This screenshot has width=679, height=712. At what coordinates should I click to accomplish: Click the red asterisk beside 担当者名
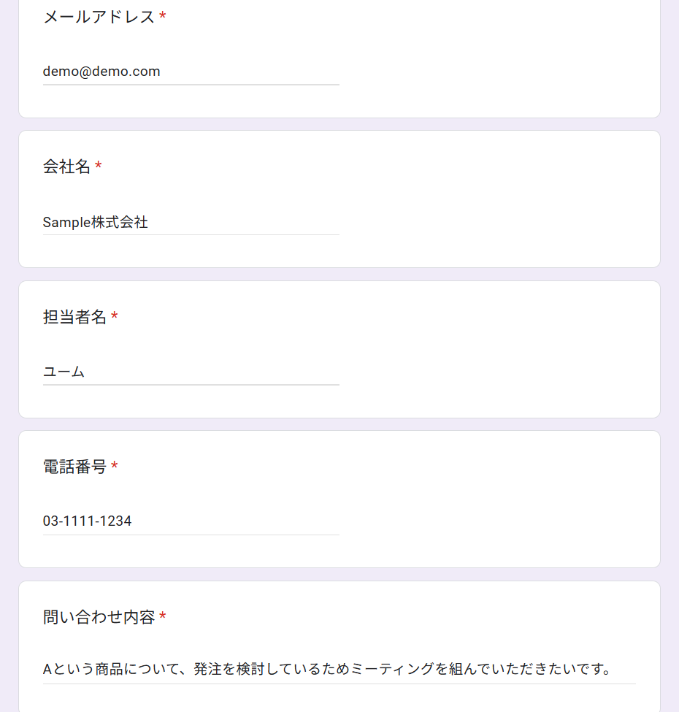(x=115, y=317)
